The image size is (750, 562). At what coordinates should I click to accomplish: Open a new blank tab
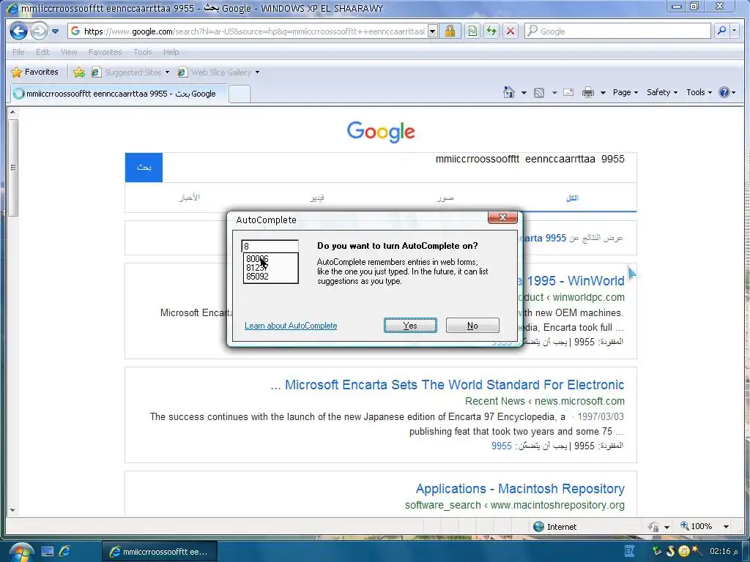tap(240, 94)
